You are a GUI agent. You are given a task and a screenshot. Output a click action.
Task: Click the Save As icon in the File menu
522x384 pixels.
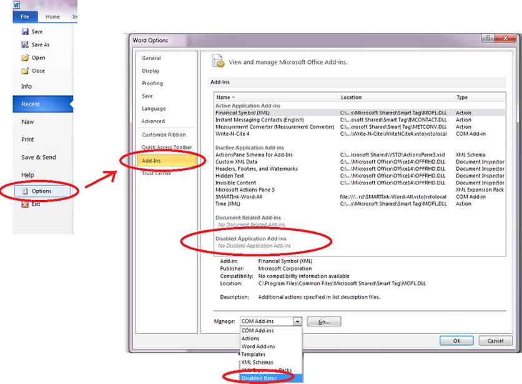click(25, 44)
